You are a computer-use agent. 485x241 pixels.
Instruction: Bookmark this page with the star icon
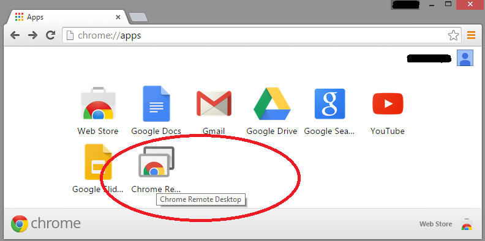[x=453, y=35]
